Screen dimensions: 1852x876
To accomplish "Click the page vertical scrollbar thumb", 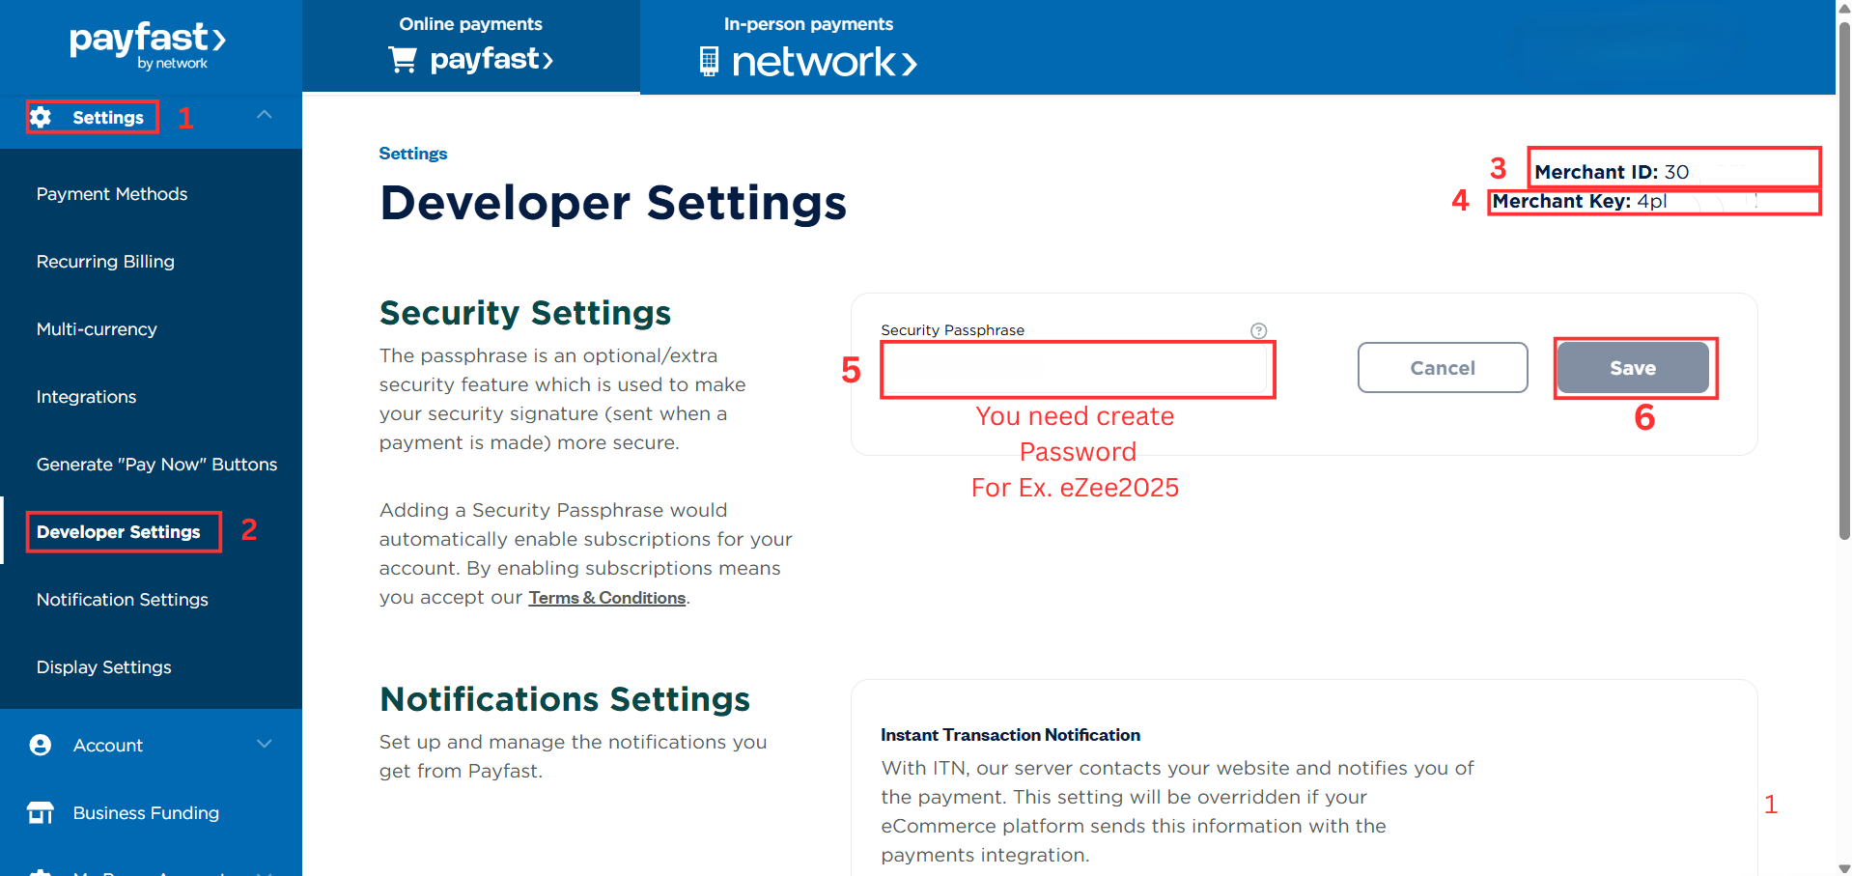I will coord(1844,280).
